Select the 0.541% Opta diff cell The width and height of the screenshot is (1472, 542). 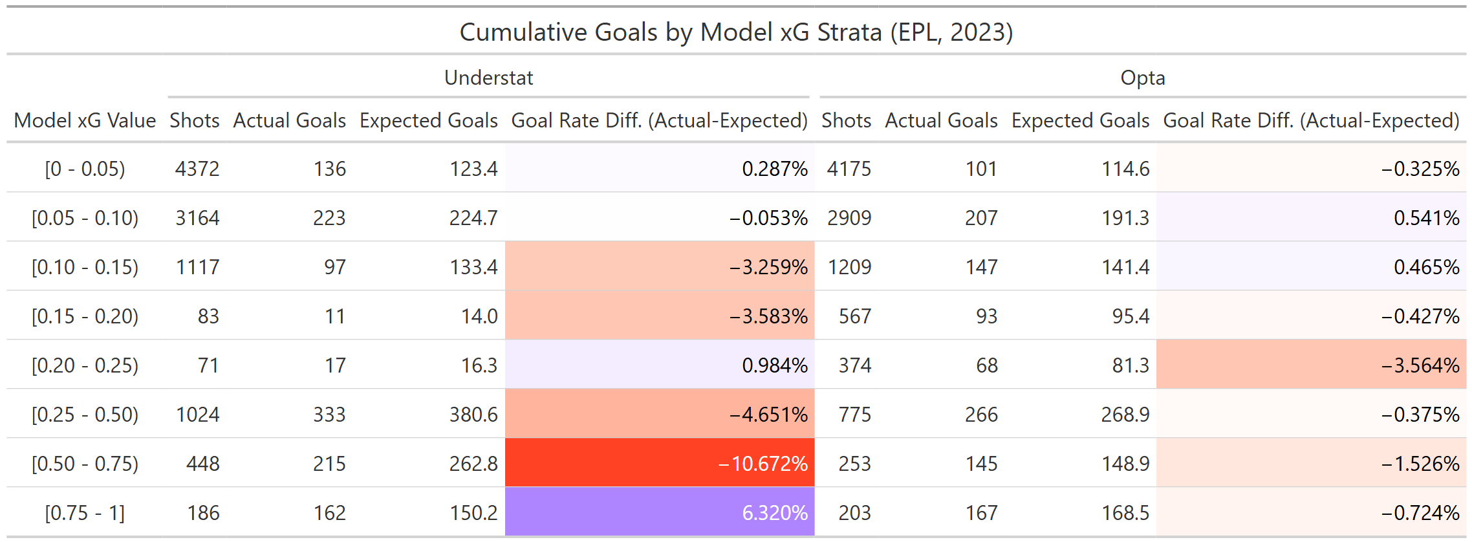click(x=1426, y=218)
